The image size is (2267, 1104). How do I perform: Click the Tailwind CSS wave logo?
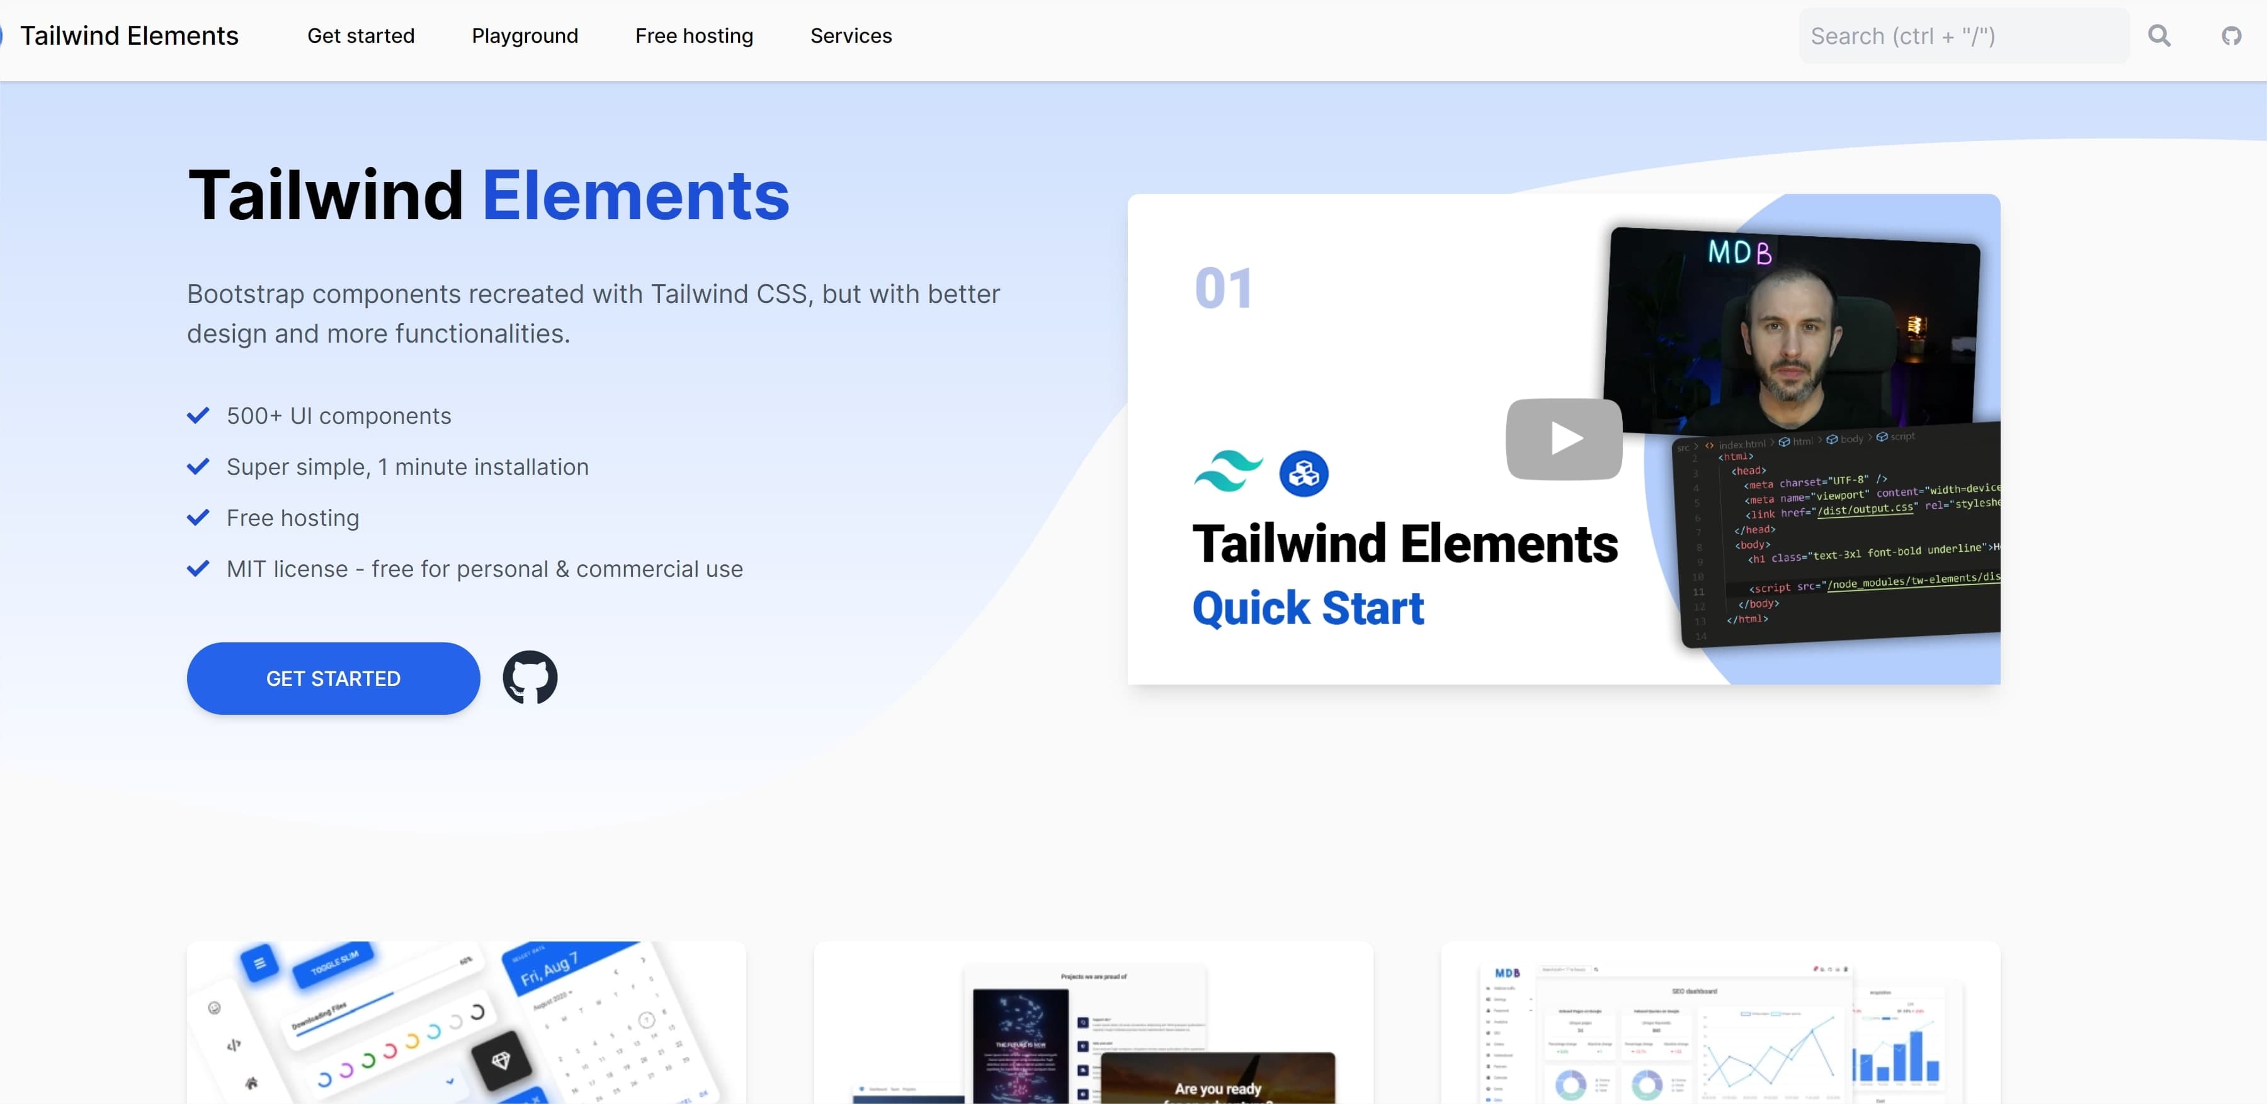click(1228, 472)
